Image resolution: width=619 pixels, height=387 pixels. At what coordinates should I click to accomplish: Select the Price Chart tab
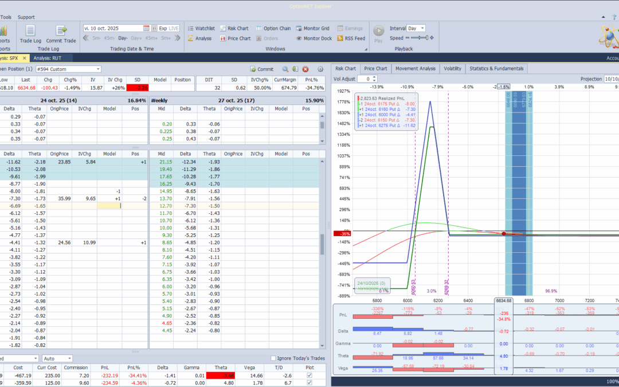point(375,69)
